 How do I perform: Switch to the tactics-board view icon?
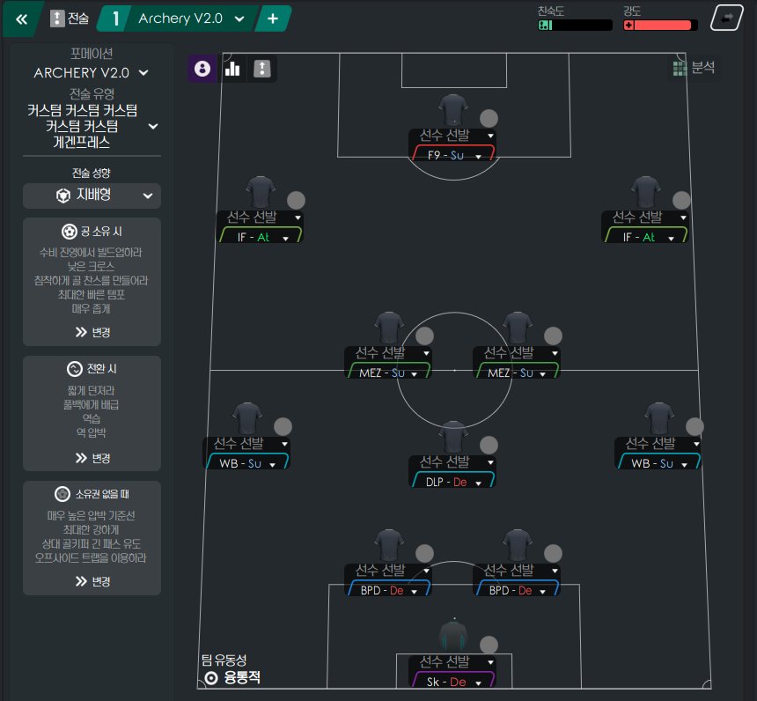coord(262,68)
